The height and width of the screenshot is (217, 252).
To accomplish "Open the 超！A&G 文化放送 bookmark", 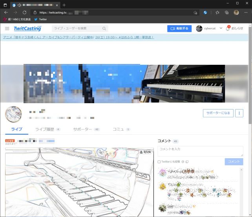I will (17, 19).
